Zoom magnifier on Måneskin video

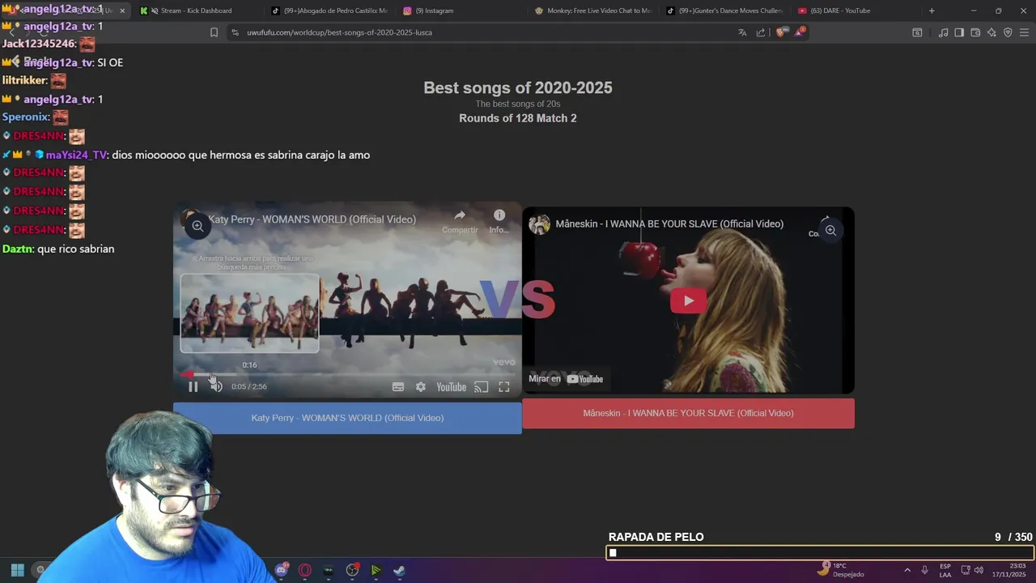[830, 231]
